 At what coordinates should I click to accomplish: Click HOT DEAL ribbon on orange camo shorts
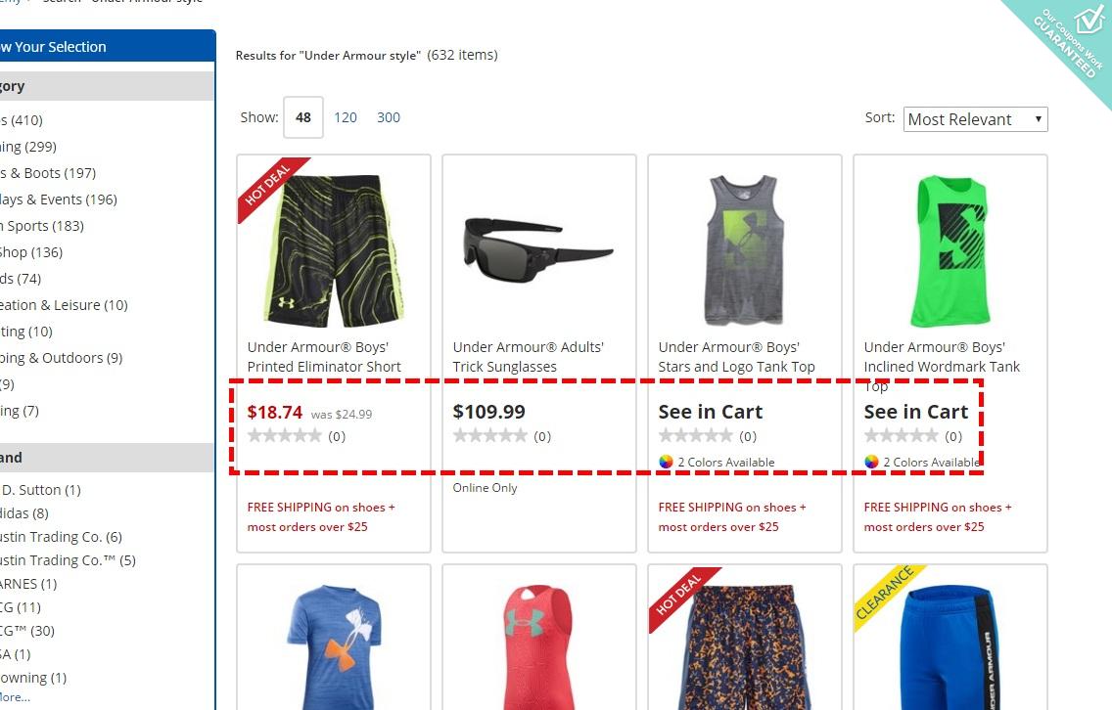click(682, 597)
